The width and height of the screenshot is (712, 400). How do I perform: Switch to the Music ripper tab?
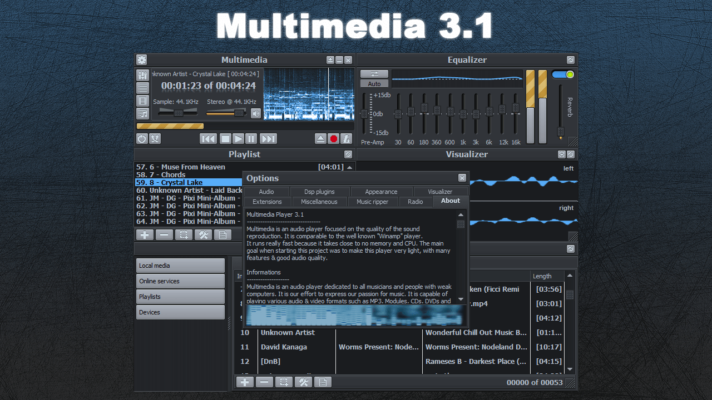pyautogui.click(x=373, y=202)
